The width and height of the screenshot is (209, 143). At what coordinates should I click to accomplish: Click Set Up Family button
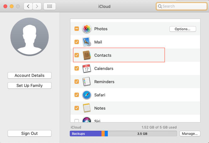click(30, 86)
